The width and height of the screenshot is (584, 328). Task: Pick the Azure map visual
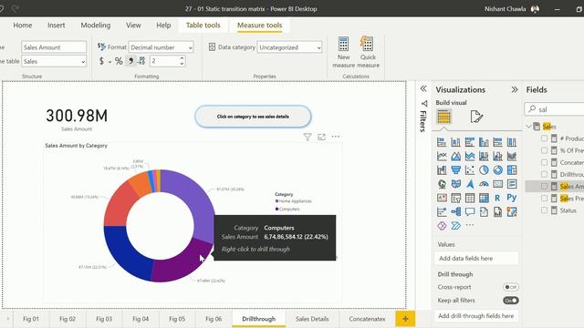[470, 184]
